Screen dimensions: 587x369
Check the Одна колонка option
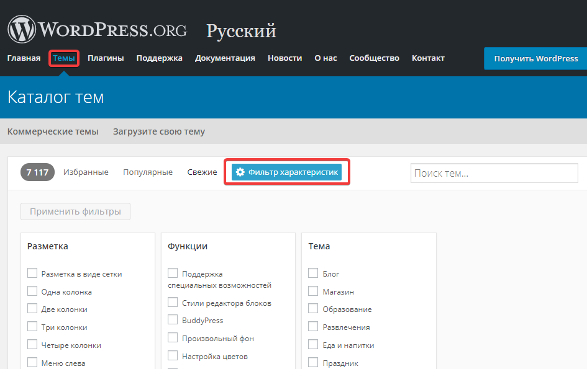(x=32, y=291)
